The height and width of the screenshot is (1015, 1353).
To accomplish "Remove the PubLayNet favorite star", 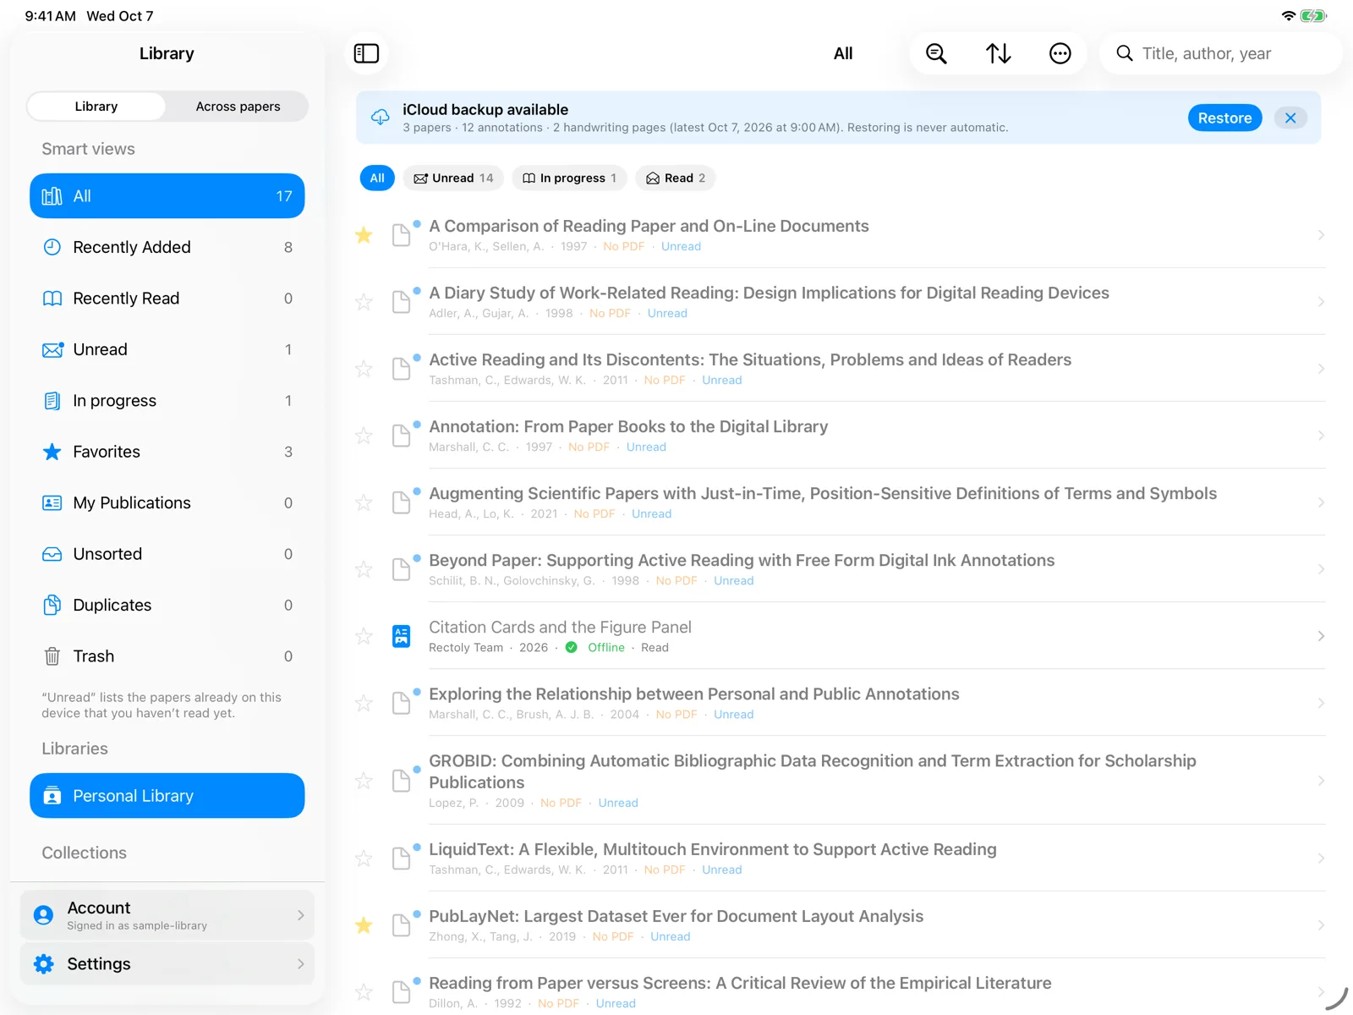I will click(364, 925).
